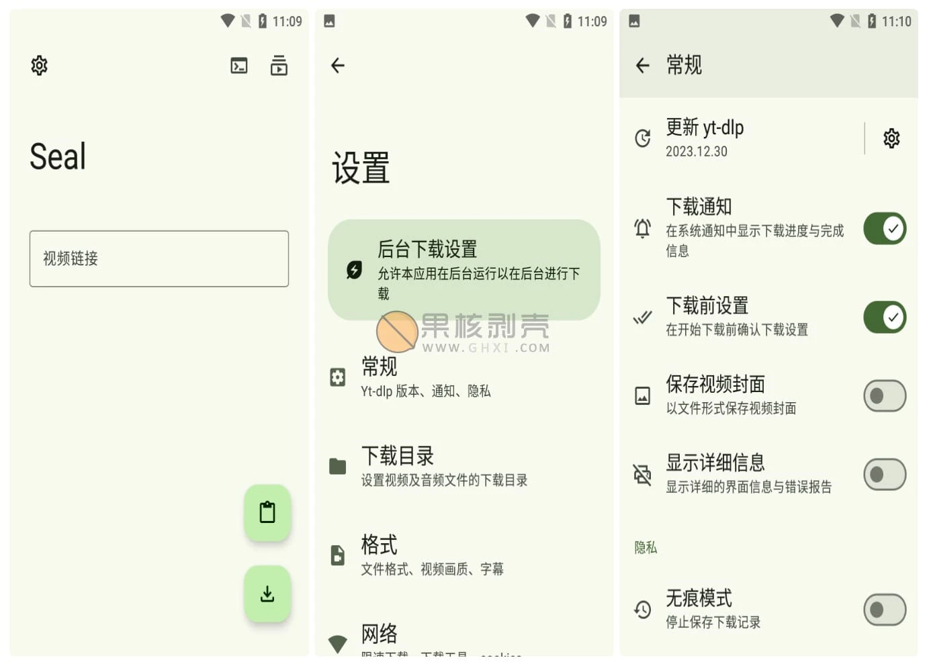Click text Yt-dlp 版本、通知、隐私

425,391
